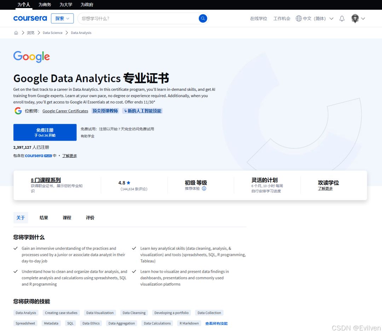Expand the account menu chevron beside avatar

point(363,18)
